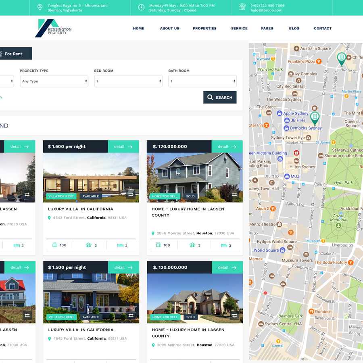Click the telephone icon in top bar
363x363 pixels.
pos(242,7)
